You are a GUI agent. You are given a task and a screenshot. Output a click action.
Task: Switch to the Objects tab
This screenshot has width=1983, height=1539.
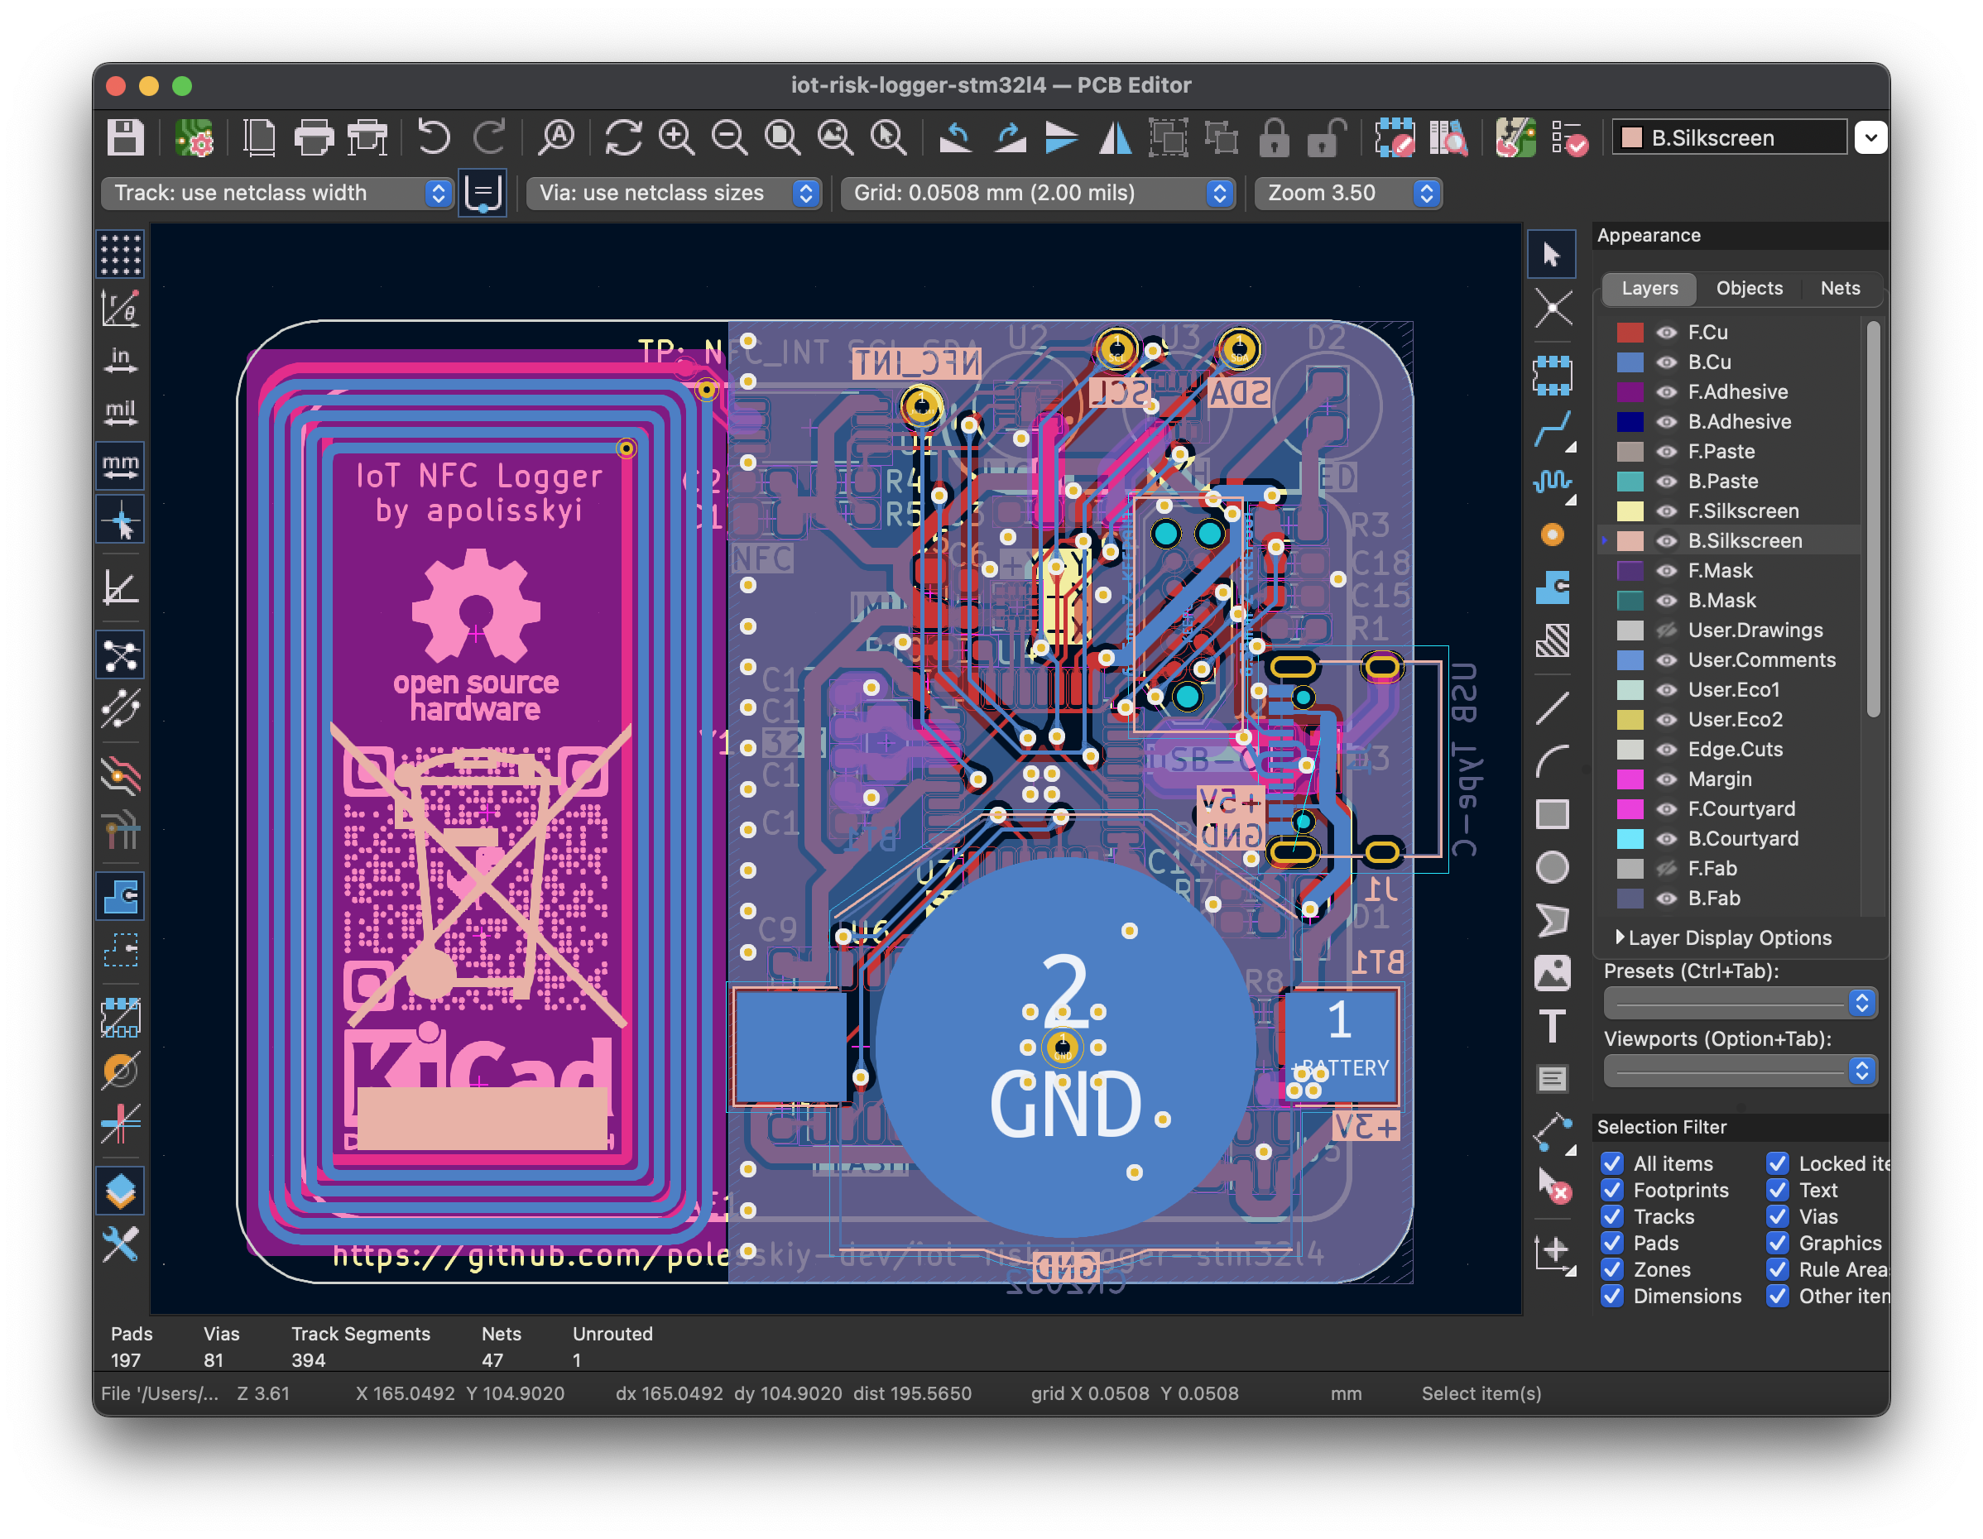pos(1749,288)
